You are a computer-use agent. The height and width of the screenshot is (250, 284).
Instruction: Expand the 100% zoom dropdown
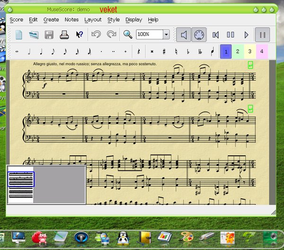pos(166,35)
